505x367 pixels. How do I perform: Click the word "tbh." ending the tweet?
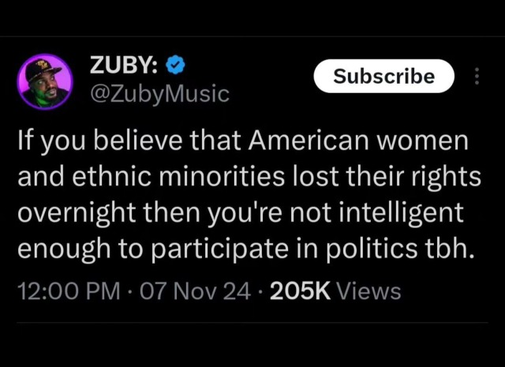click(453, 249)
